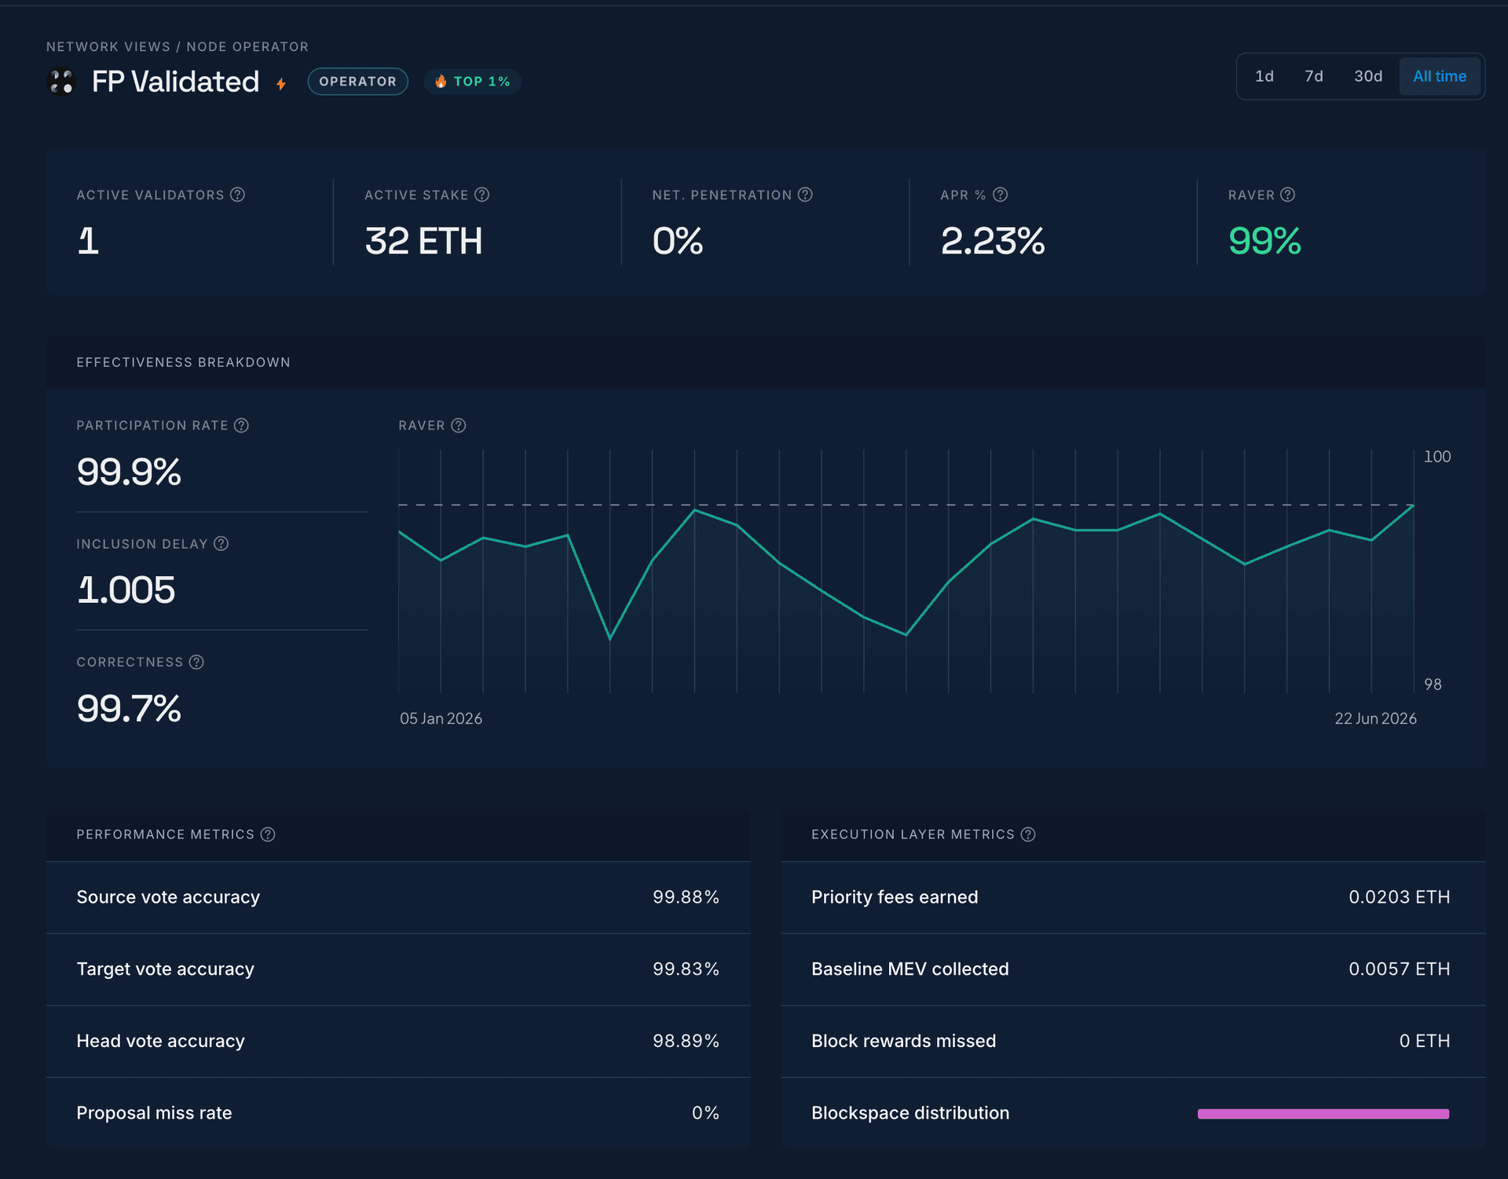1508x1179 pixels.
Task: Click the Net. Penetration question mark icon
Action: (805, 195)
